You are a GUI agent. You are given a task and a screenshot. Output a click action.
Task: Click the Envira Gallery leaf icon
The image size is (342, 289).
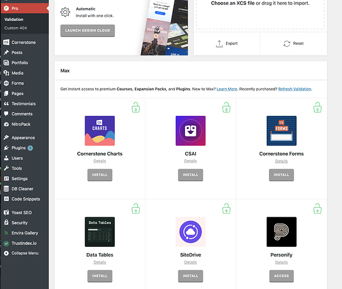pyautogui.click(x=6, y=233)
